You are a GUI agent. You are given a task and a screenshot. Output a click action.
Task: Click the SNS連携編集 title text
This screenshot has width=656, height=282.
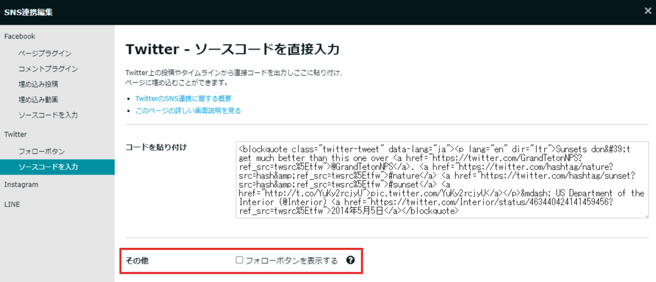[x=28, y=12]
